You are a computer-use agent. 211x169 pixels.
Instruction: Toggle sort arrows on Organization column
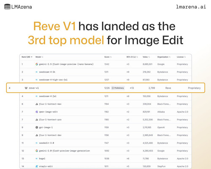click(x=170, y=57)
